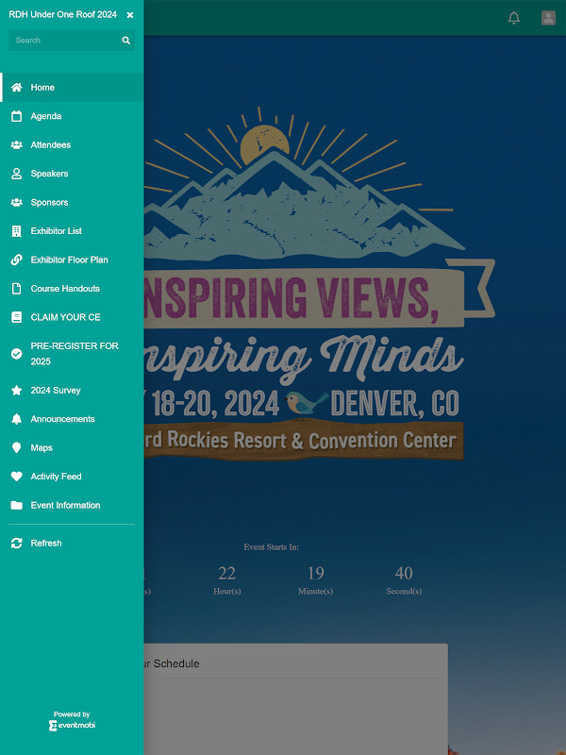The width and height of the screenshot is (566, 755).
Task: Click the Home house icon
Action: tap(16, 87)
